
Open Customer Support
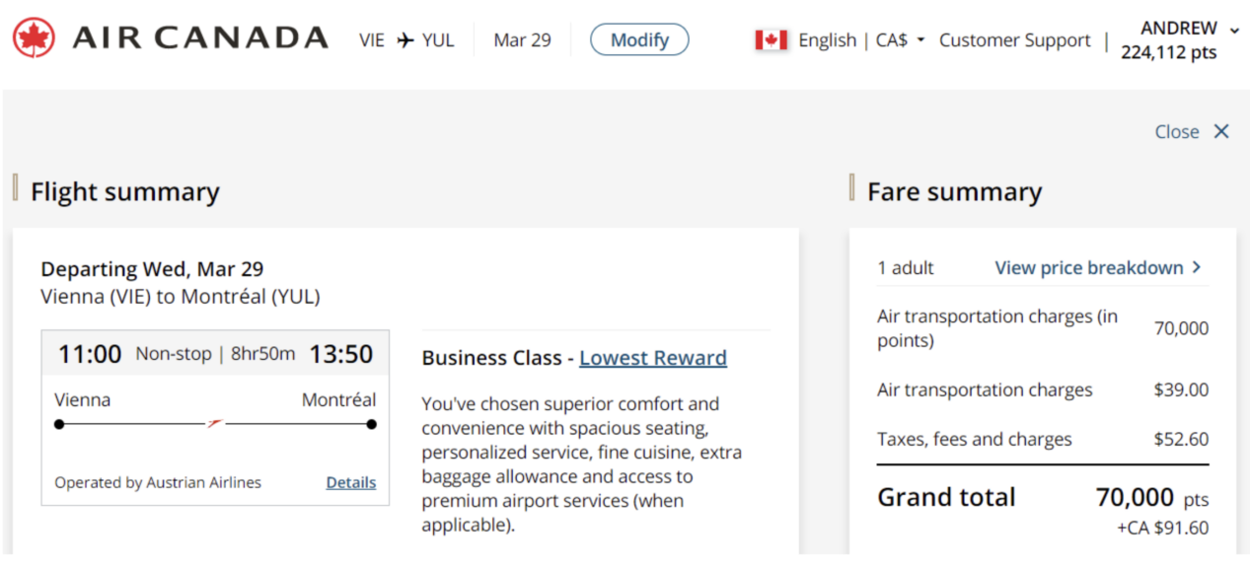point(1014,40)
